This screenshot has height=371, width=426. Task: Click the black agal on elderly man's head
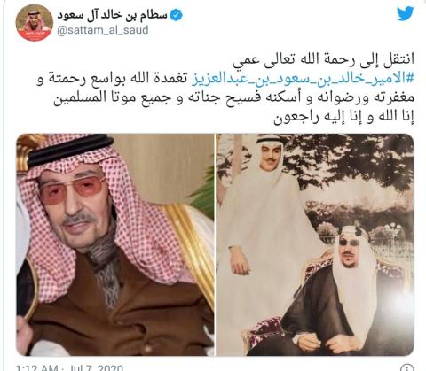[70, 150]
